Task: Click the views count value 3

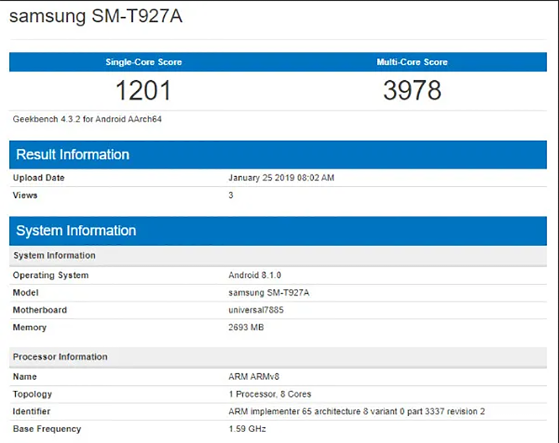Action: (x=231, y=195)
